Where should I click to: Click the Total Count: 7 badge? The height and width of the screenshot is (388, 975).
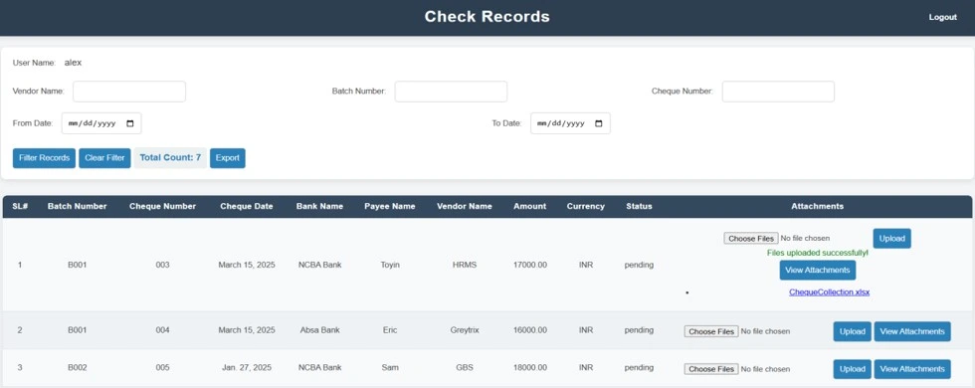tap(170, 158)
